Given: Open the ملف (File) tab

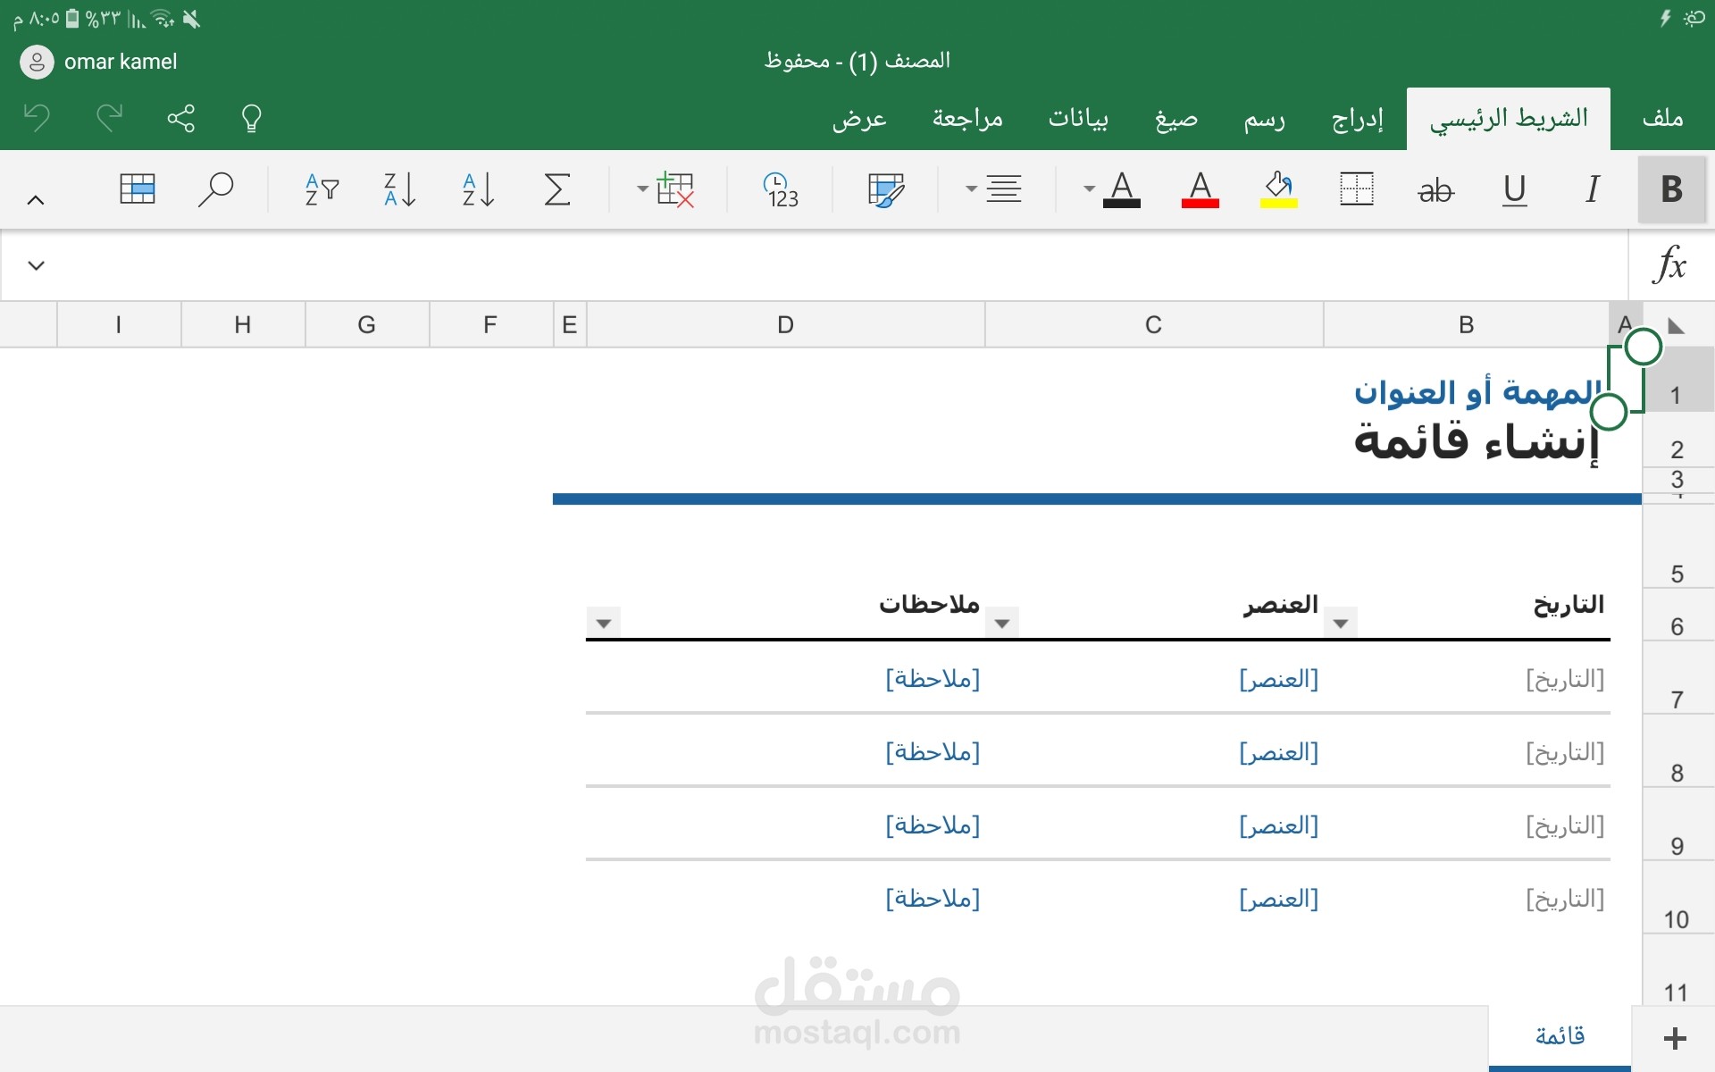Looking at the screenshot, I should click(x=1662, y=118).
